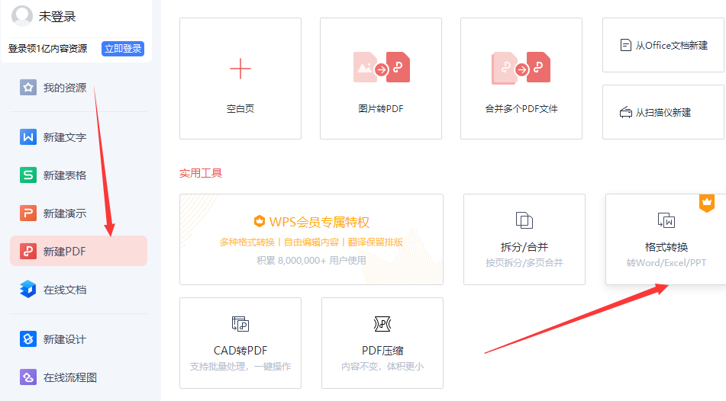Screen dimensions: 726x401
Task: Click the PDF compression icon
Action: (x=382, y=324)
